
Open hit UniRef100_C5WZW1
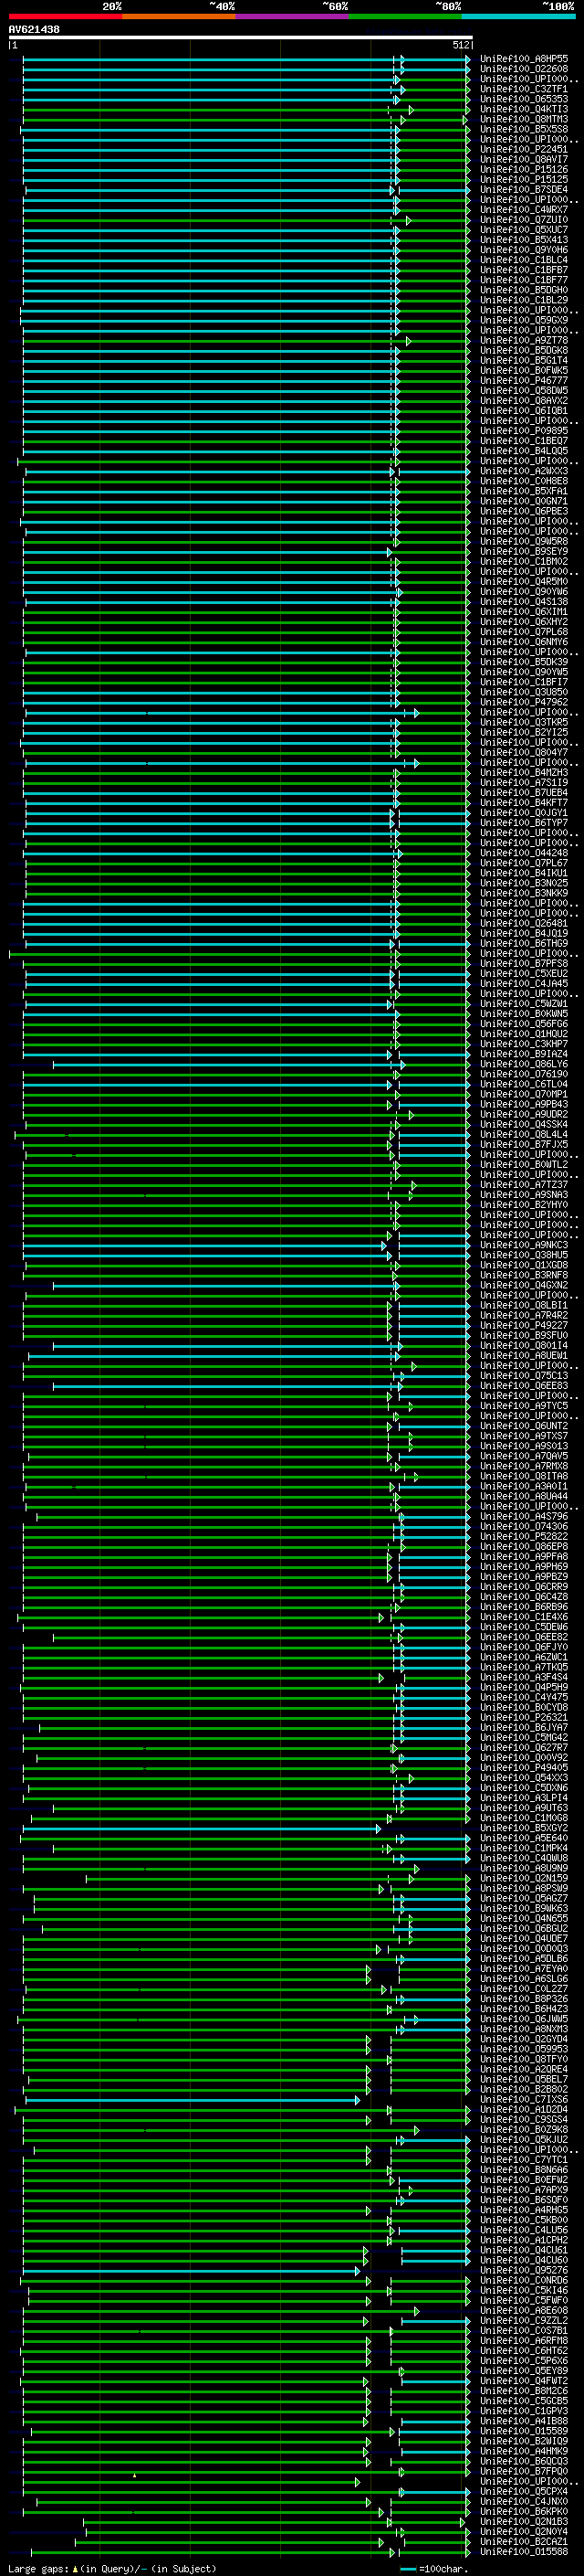click(x=524, y=1003)
